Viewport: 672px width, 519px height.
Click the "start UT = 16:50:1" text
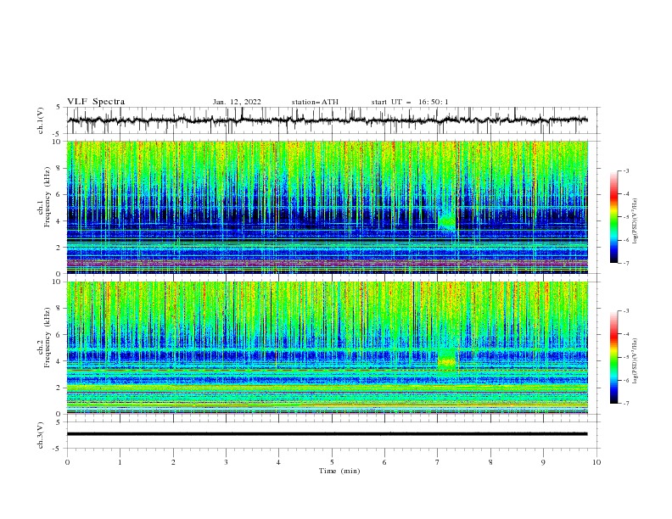[410, 102]
